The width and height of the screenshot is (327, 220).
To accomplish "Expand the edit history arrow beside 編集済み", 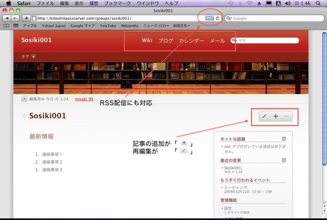I will (24, 99).
